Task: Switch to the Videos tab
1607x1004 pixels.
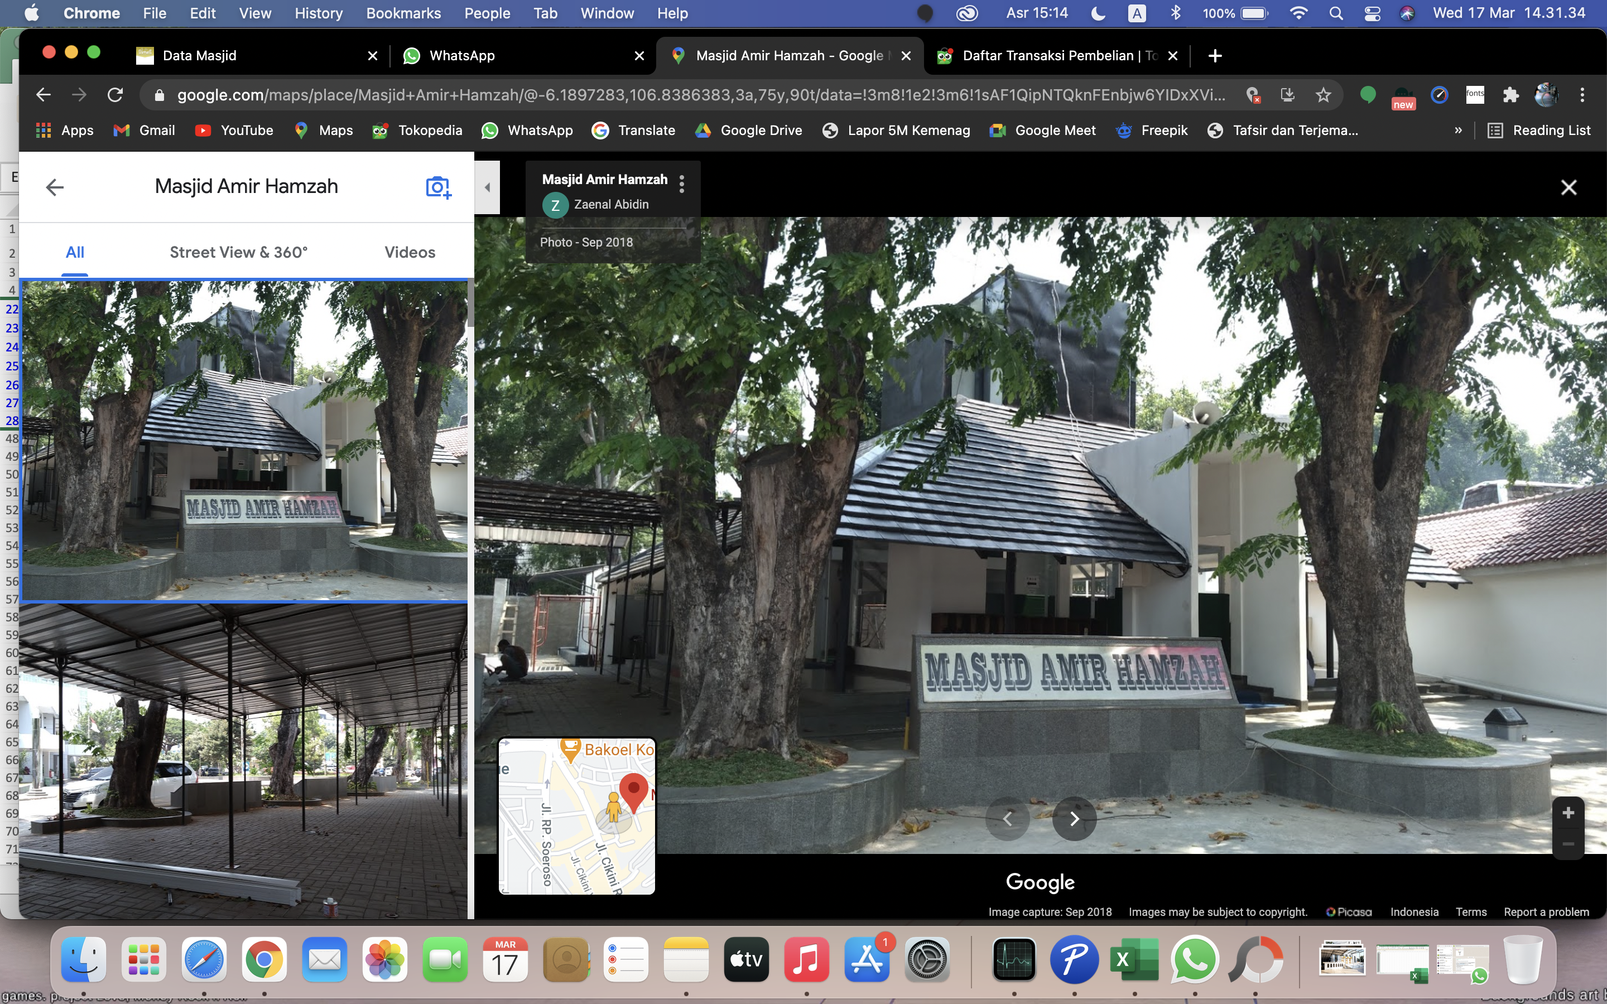Action: [410, 252]
